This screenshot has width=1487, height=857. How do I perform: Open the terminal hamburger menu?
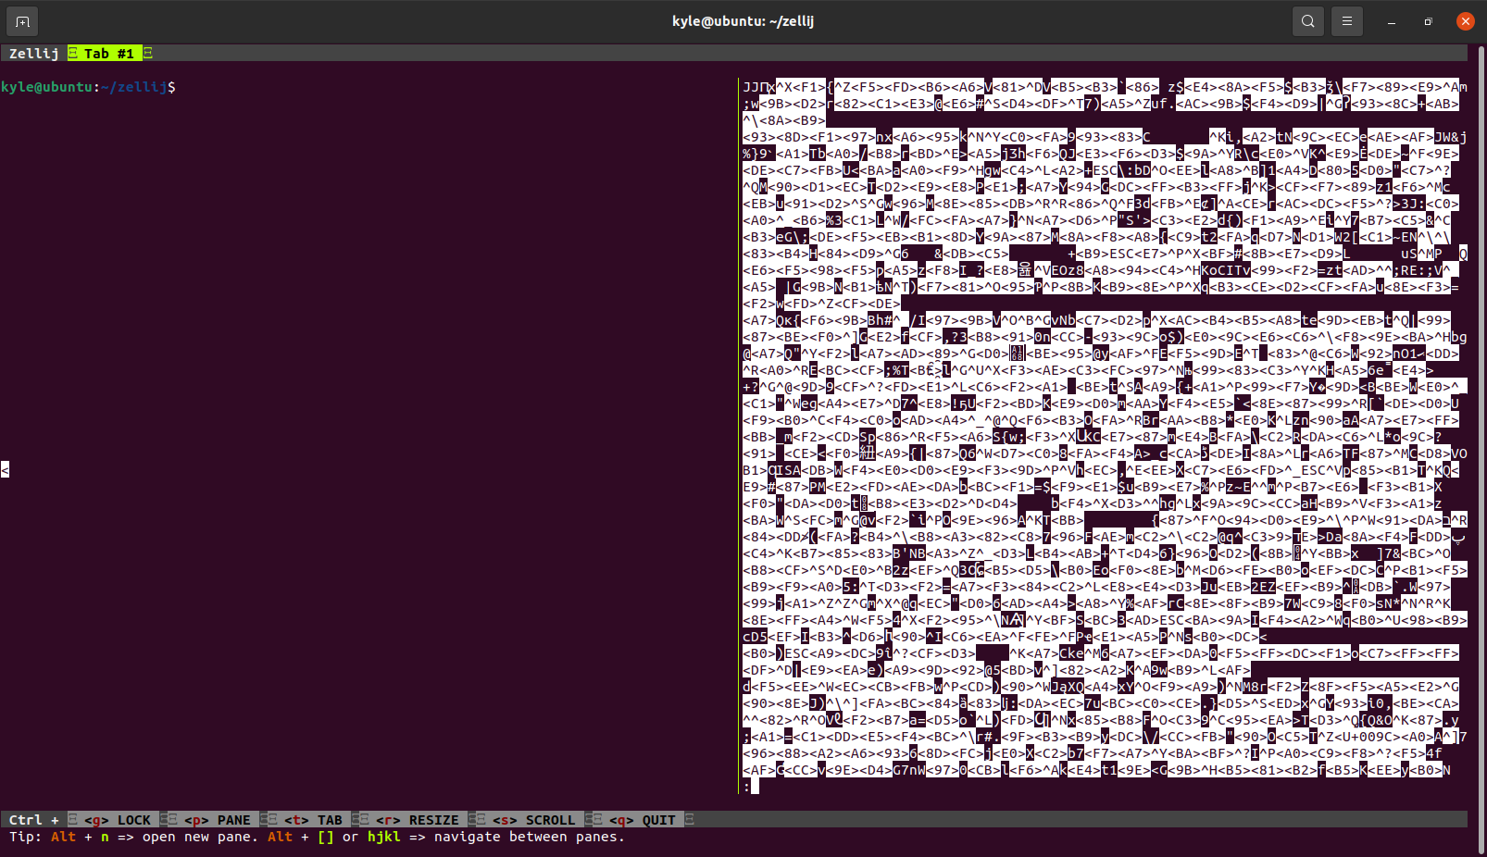1346,20
